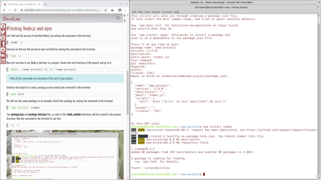Close the Installing npm tab
Image resolution: width=321 pixels, height=180 pixels.
39,4
